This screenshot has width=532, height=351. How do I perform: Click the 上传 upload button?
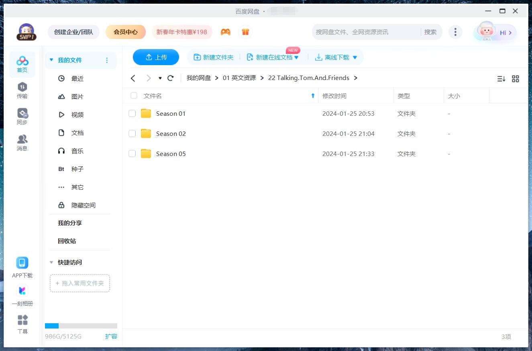[x=156, y=57]
